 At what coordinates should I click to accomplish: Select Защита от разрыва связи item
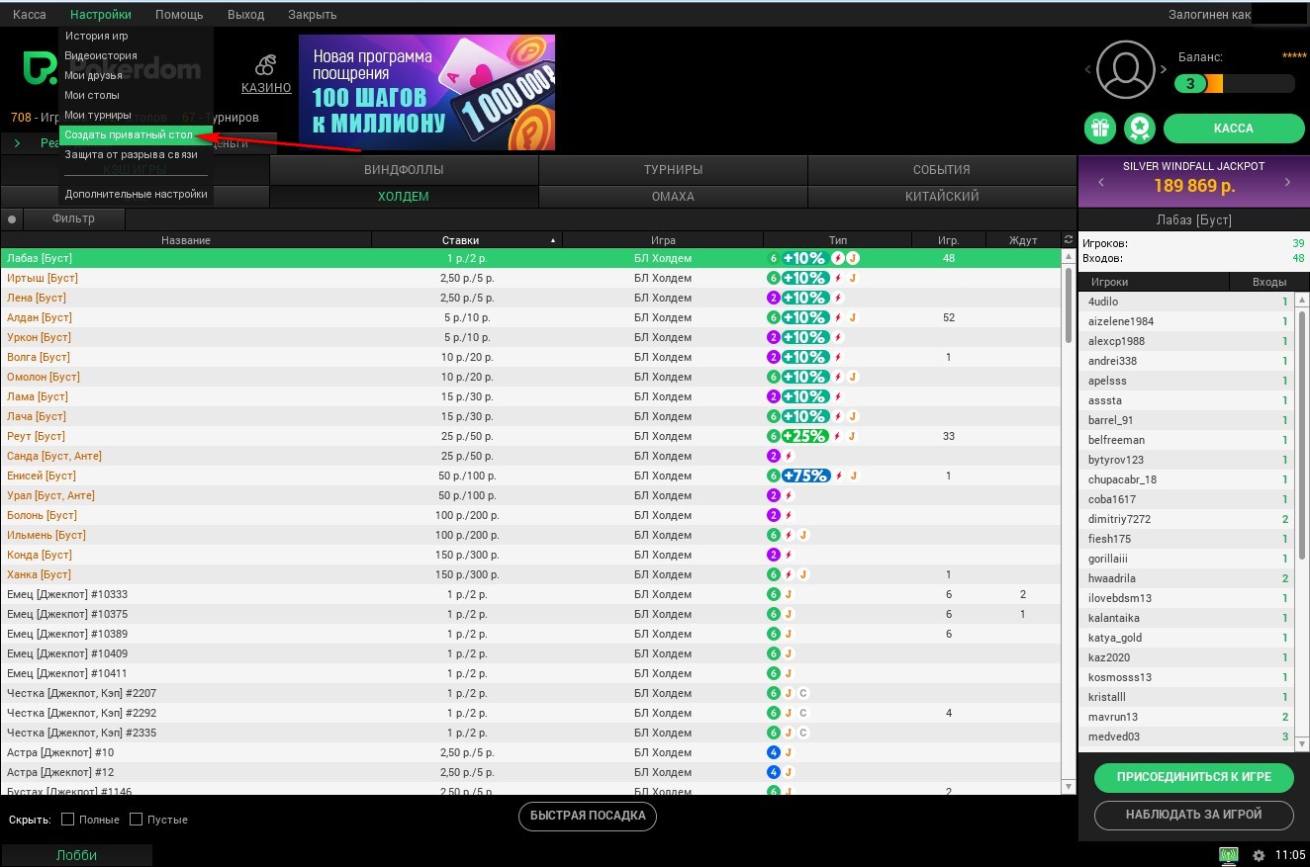click(136, 154)
